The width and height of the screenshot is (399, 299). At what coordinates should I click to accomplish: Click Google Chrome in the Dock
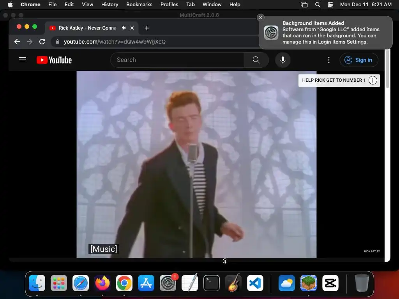124,283
